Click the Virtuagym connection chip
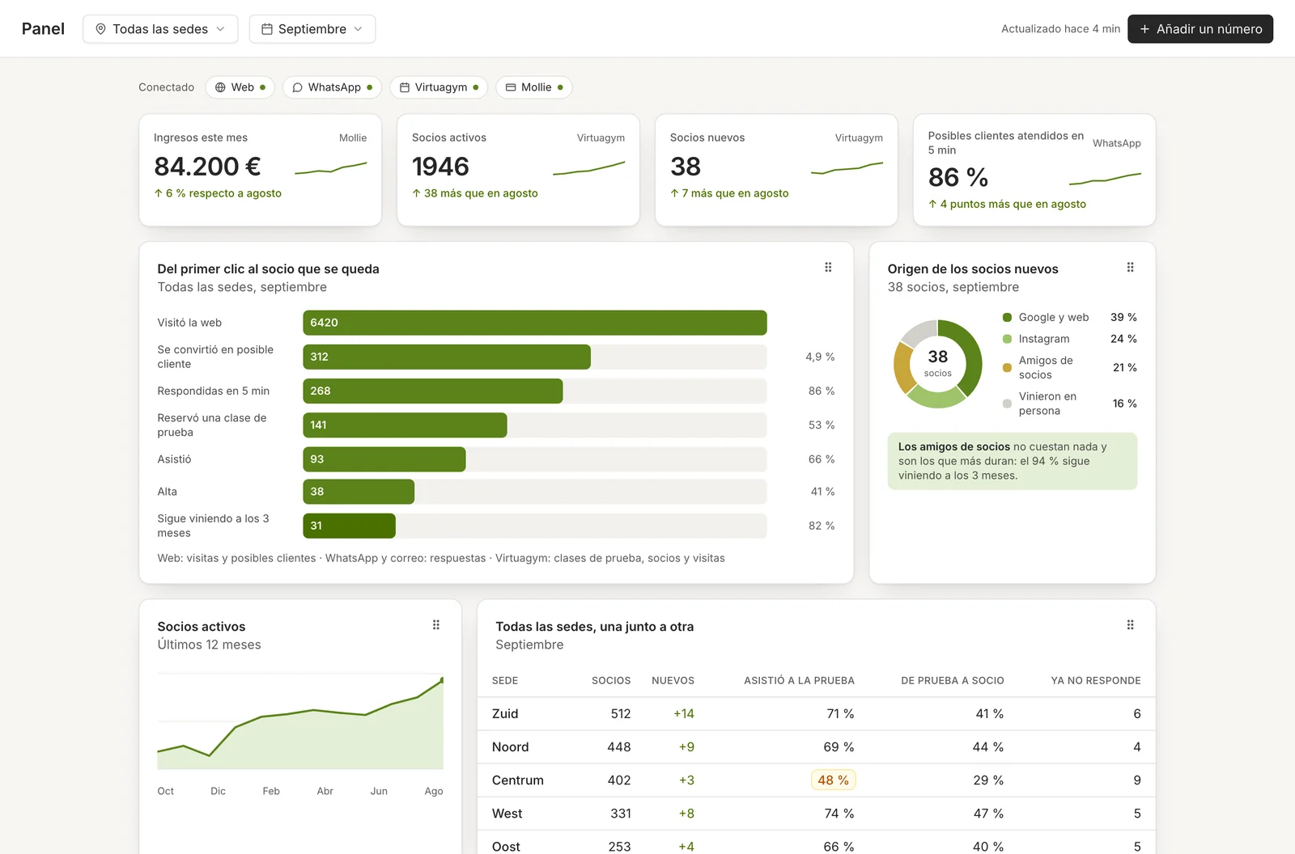 (439, 87)
